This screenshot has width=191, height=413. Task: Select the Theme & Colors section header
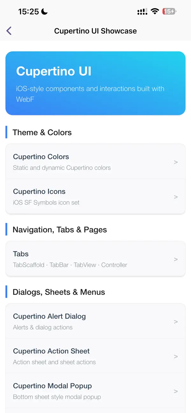[42, 132]
